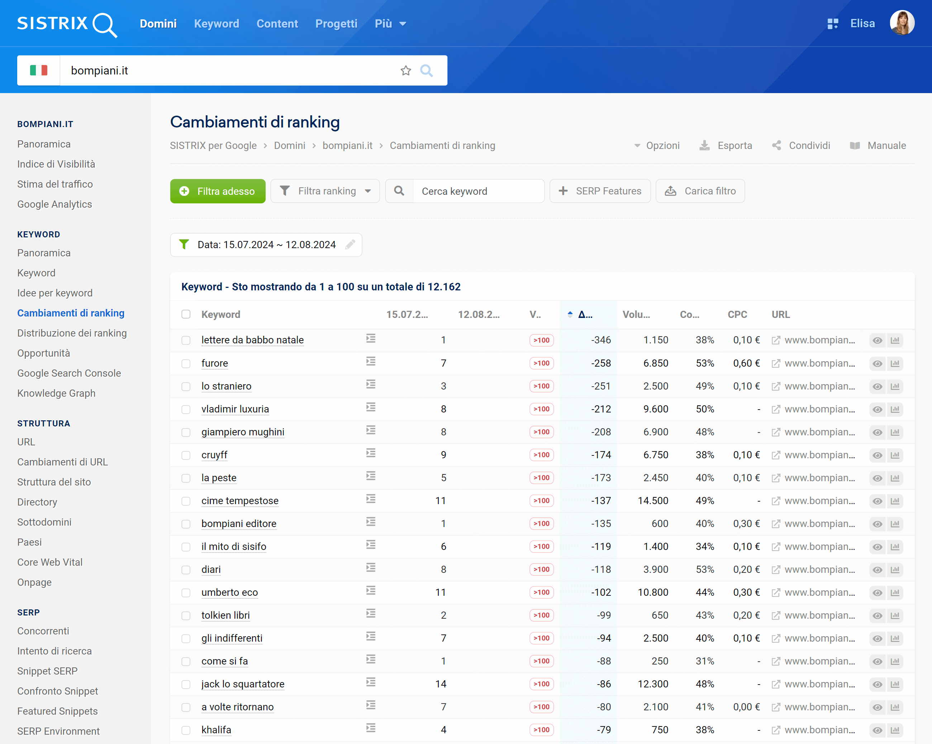Sort by the 12.08.2... date column

point(479,314)
